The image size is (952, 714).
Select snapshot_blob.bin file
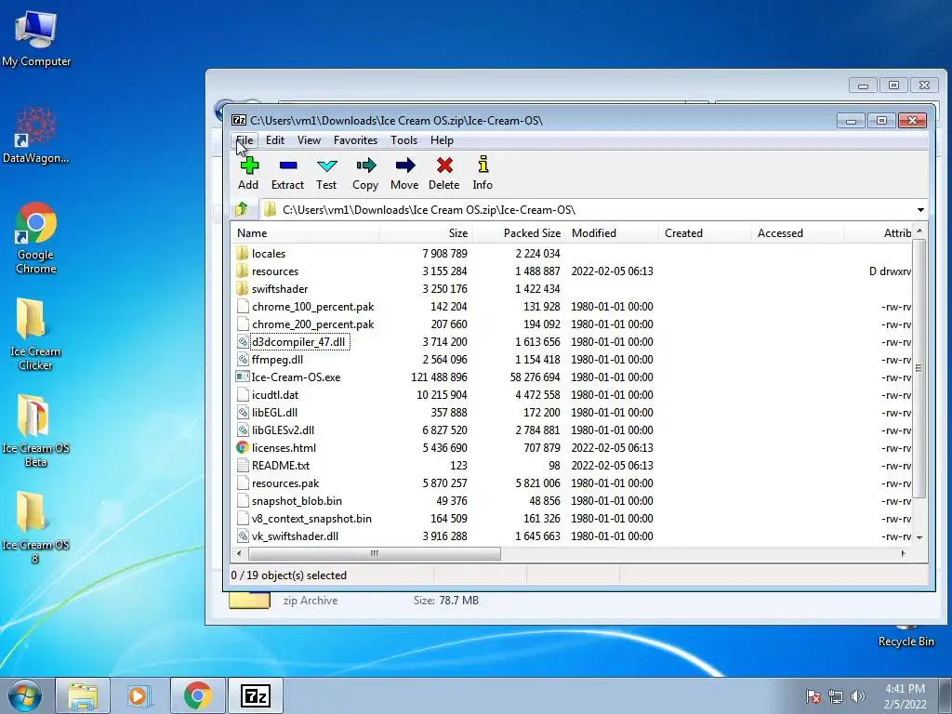297,501
